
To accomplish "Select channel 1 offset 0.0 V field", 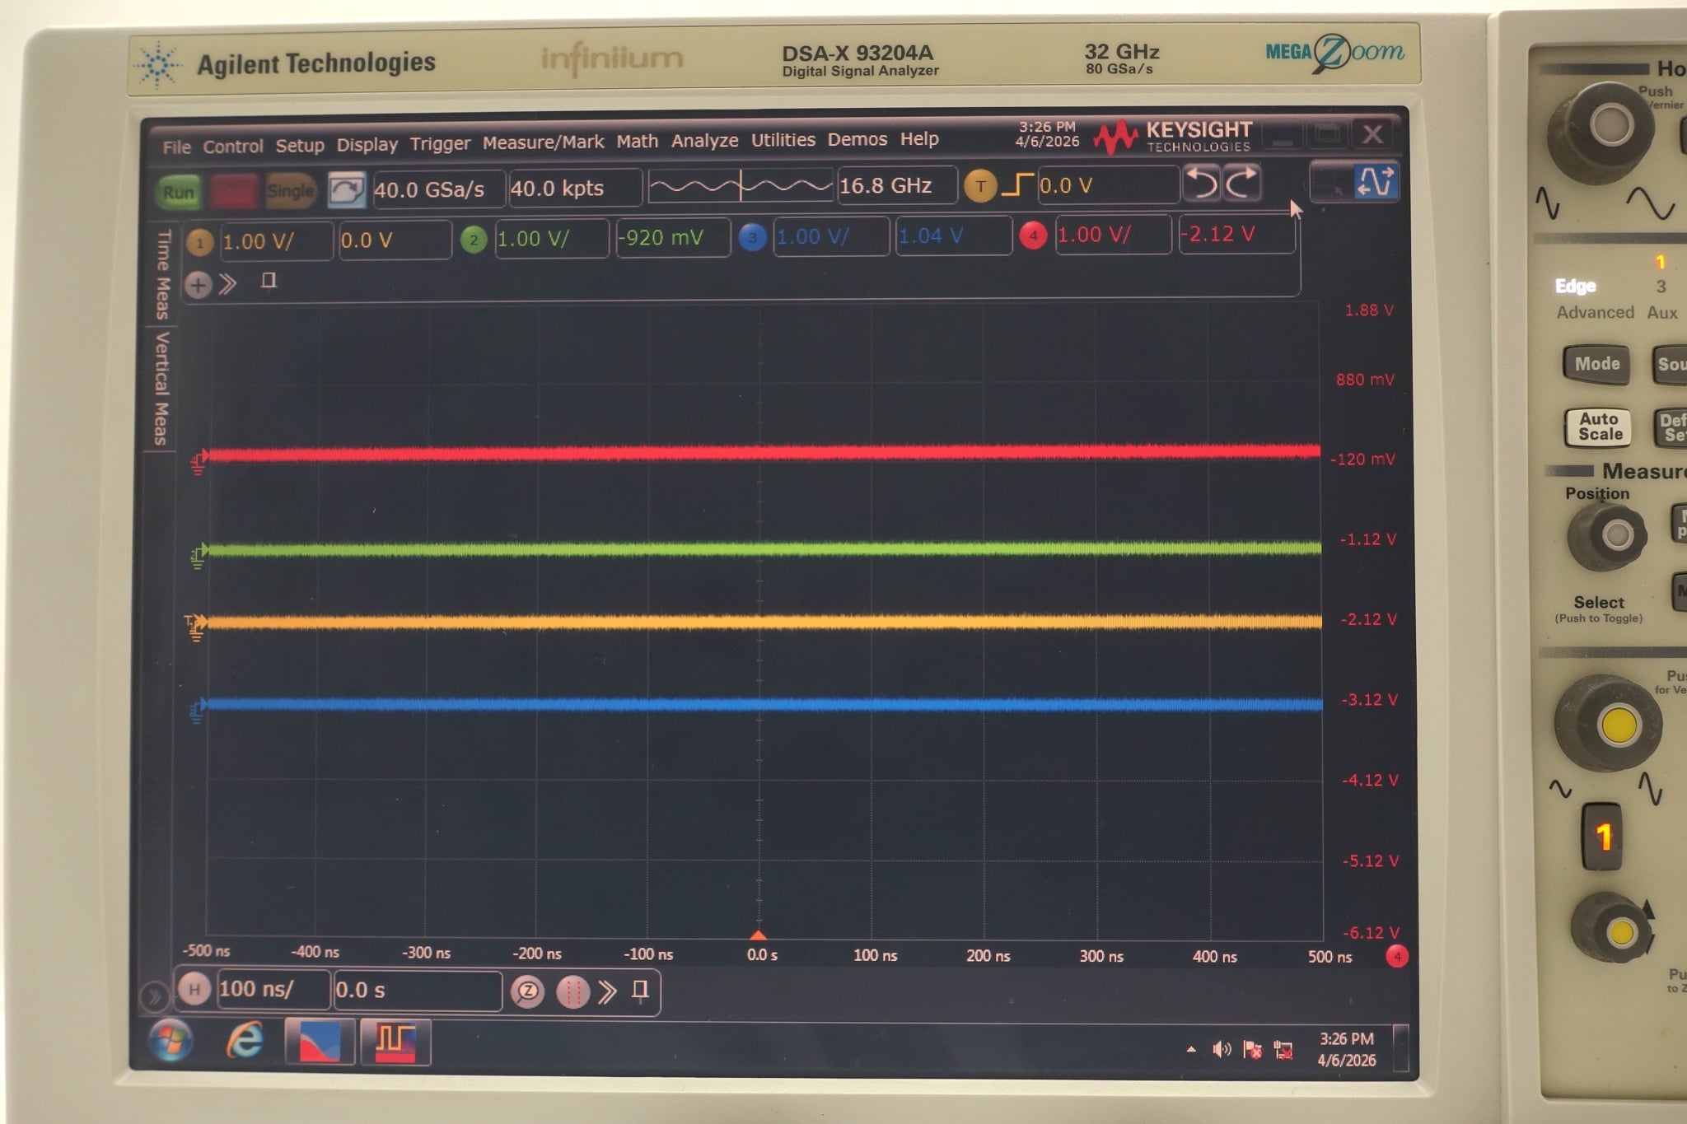I will (394, 240).
